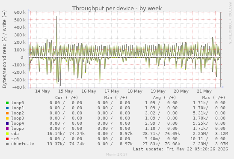Select the sda legend label
234x159 pixels.
[15, 134]
